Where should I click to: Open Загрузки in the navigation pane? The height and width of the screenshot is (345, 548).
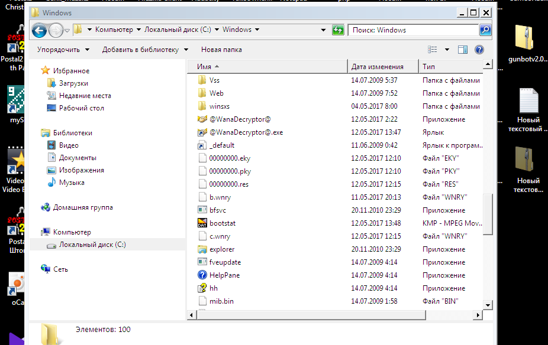pos(73,83)
